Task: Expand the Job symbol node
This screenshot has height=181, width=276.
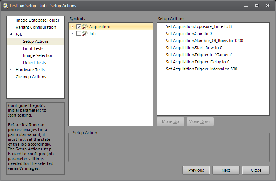Action: click(x=72, y=34)
